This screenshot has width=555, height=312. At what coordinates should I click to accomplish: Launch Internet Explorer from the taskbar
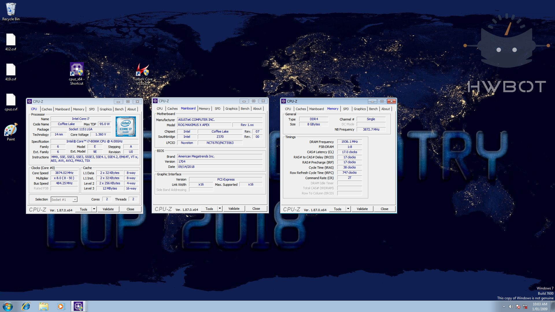(x=26, y=306)
